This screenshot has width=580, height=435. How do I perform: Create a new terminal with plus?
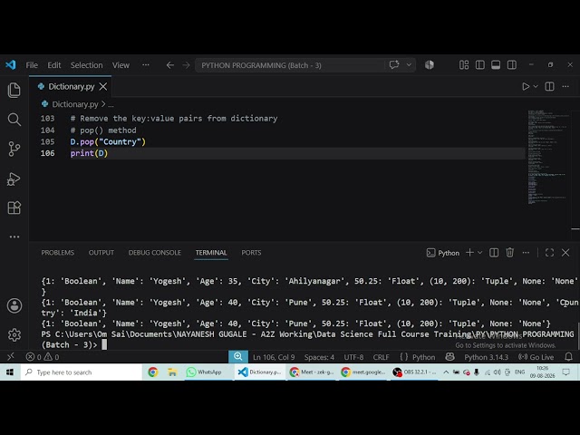click(469, 253)
